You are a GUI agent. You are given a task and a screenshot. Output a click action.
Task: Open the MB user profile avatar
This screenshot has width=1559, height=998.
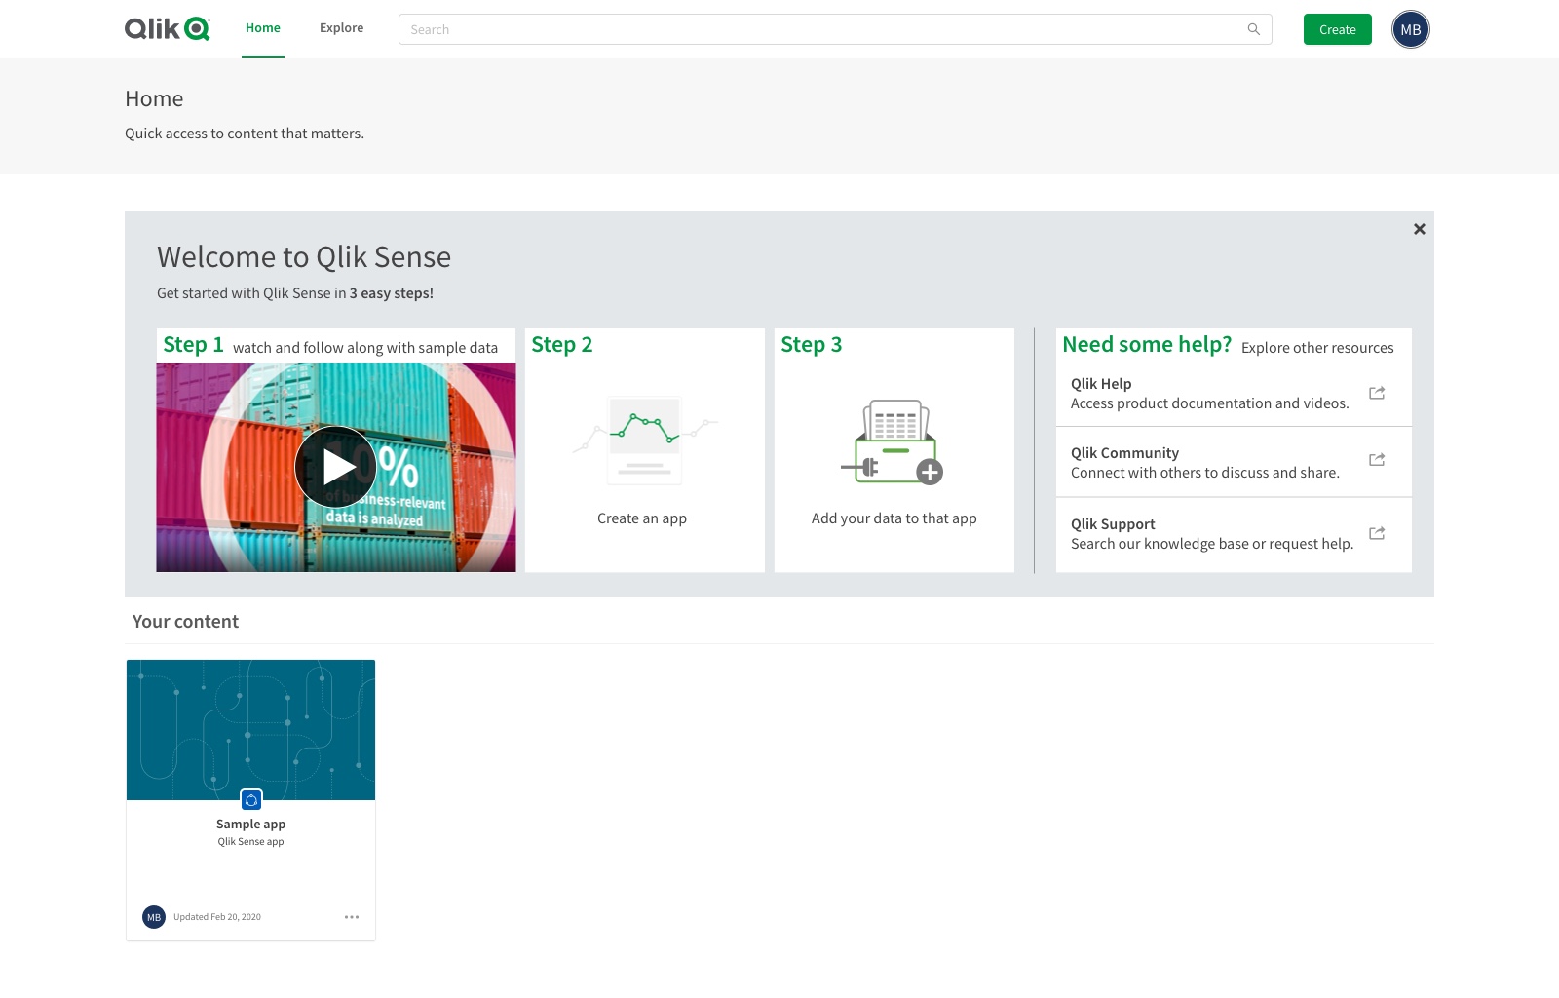click(x=1410, y=29)
